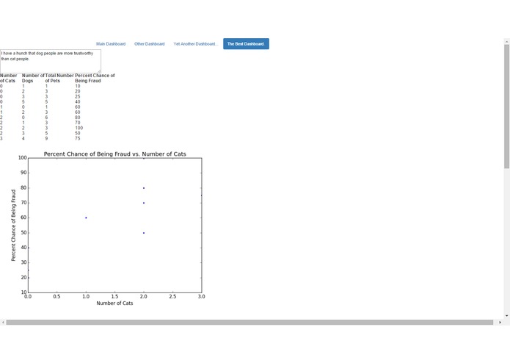The image size is (510, 363).
Task: Click the Number of Cats column header
Action: point(9,78)
